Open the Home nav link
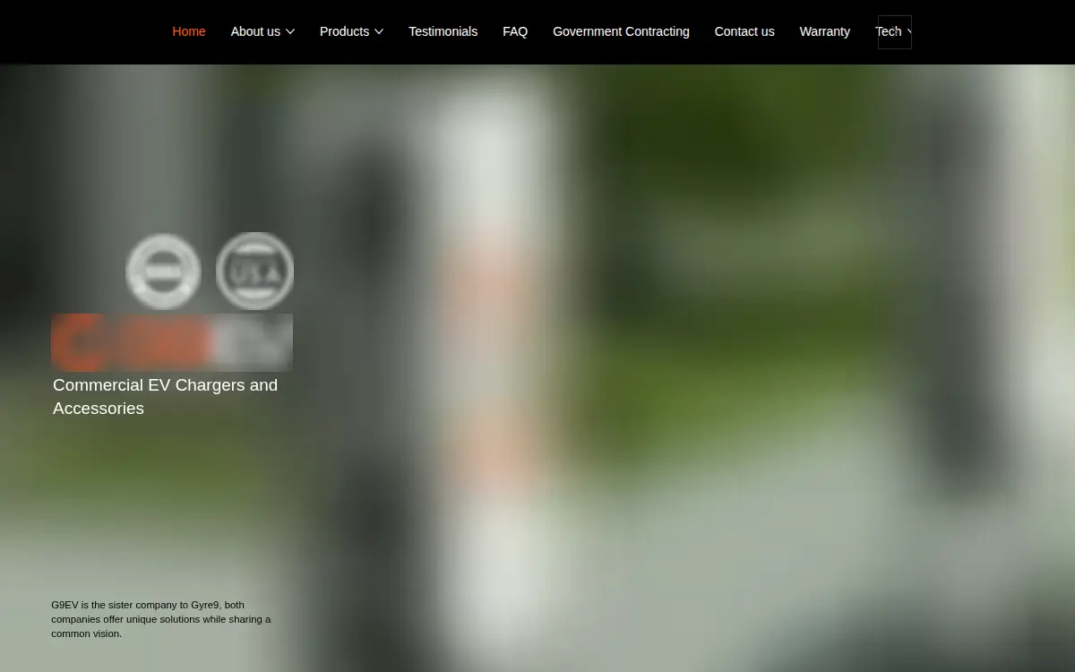The width and height of the screenshot is (1075, 672). [x=189, y=31]
